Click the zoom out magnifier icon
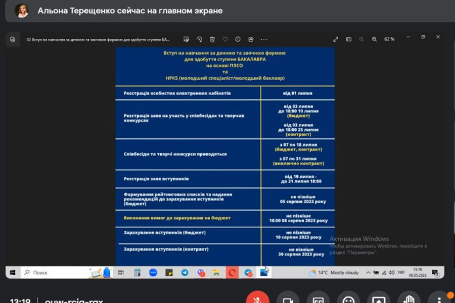This screenshot has width=455, height=303. (x=361, y=39)
